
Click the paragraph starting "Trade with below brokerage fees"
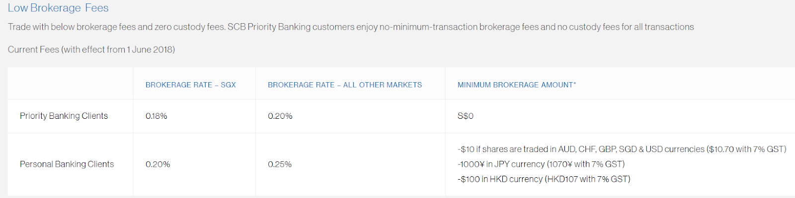pos(350,27)
